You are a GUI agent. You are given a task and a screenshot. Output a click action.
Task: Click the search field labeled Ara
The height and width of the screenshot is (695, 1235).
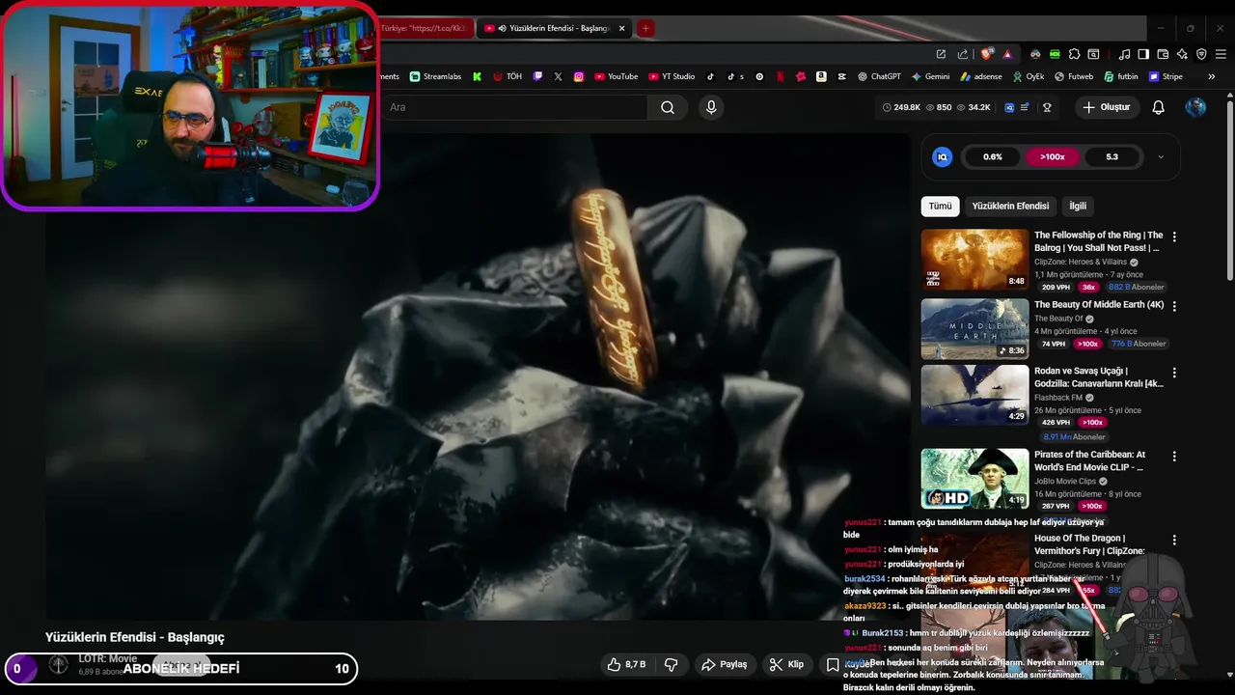pos(511,107)
